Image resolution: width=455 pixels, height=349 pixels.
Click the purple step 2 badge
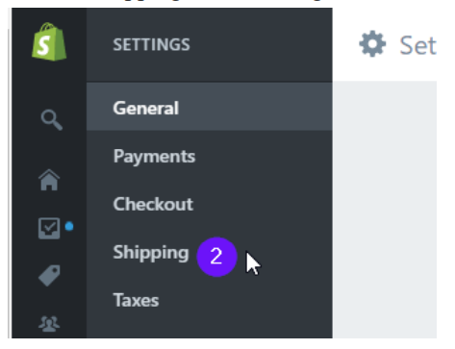click(216, 257)
